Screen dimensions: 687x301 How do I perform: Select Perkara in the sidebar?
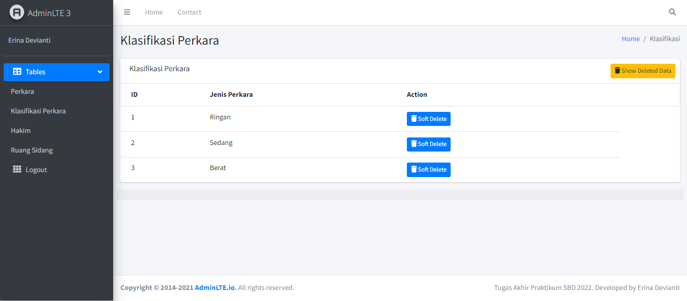[22, 91]
